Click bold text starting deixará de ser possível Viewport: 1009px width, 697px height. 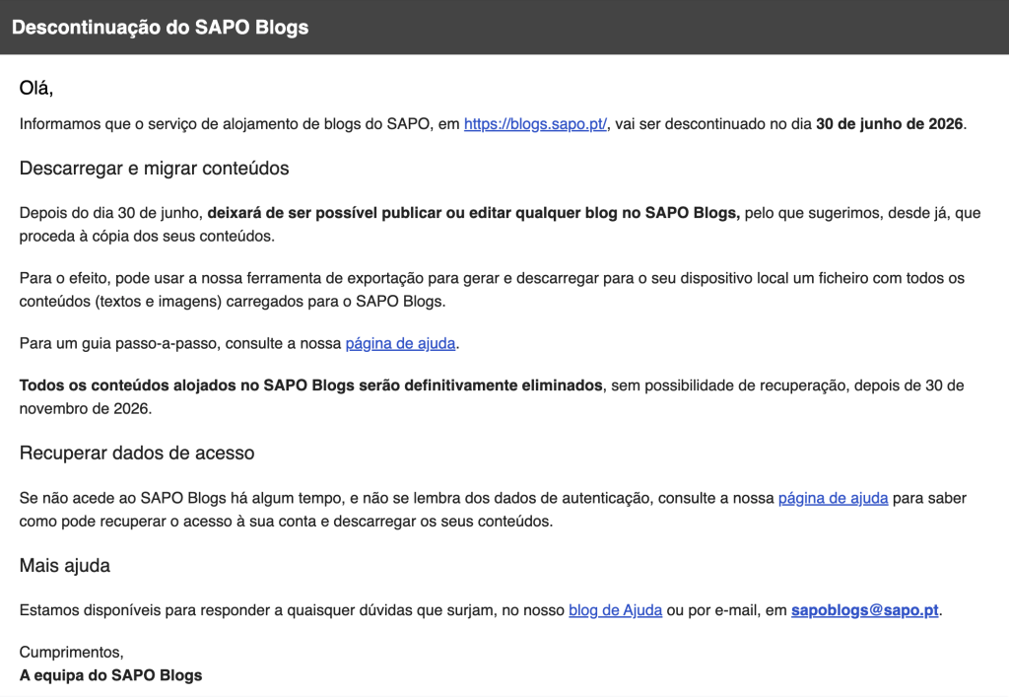(x=473, y=213)
